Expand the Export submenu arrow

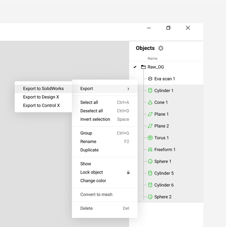128,89
